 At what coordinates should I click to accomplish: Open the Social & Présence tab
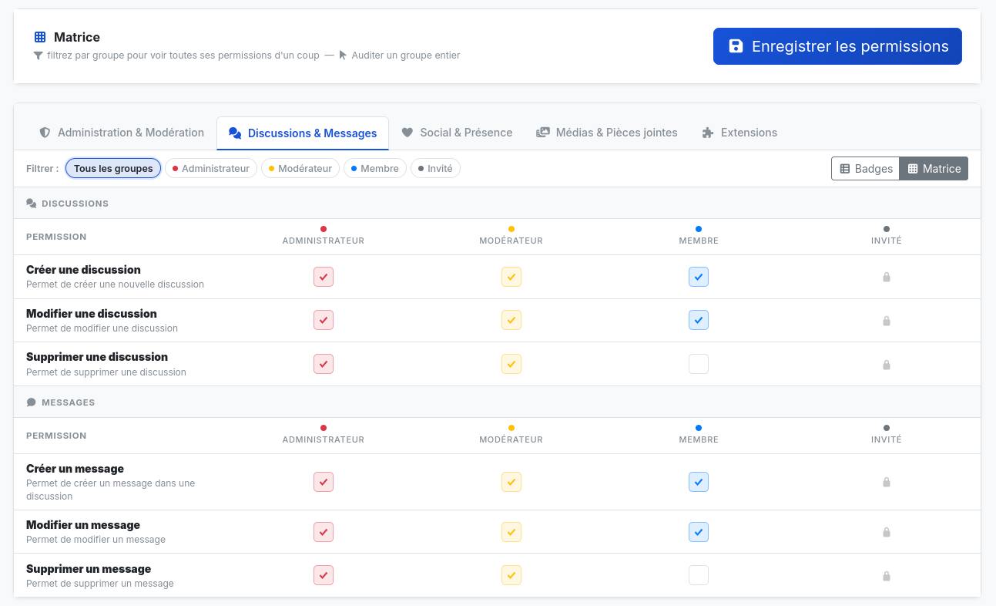[x=457, y=132]
